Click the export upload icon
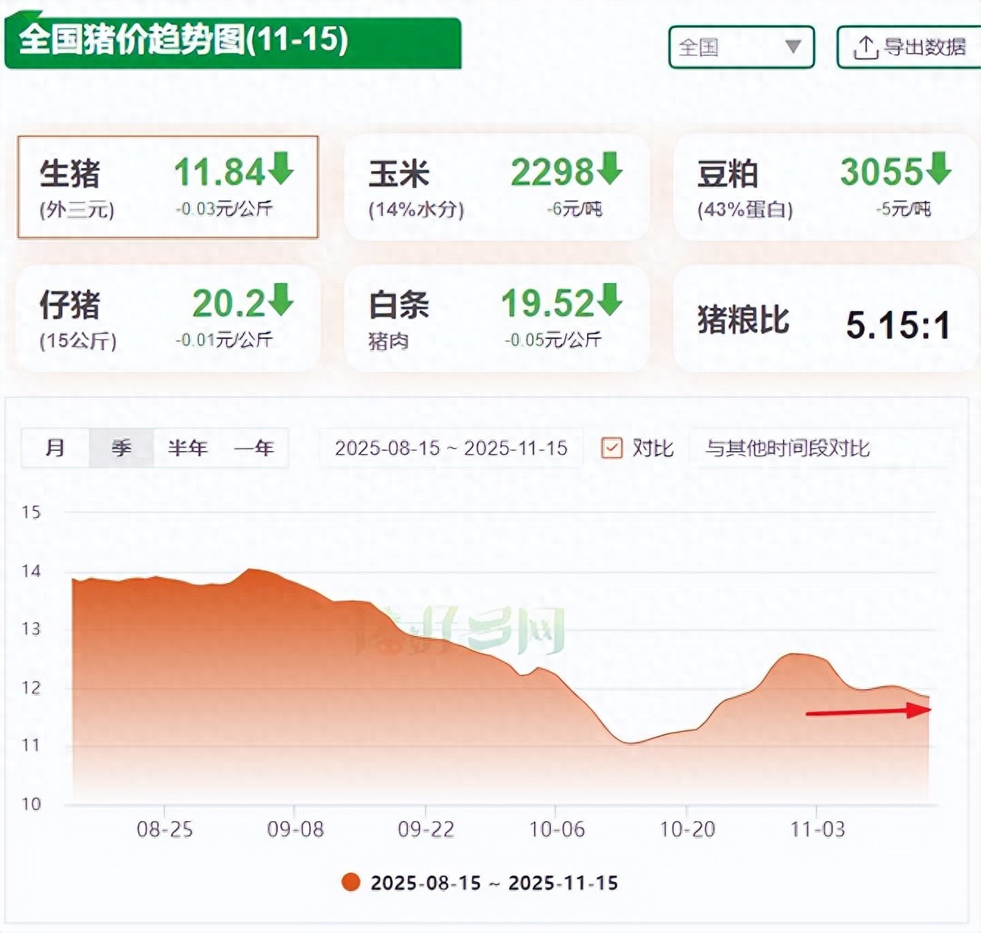The height and width of the screenshot is (933, 981). click(865, 47)
